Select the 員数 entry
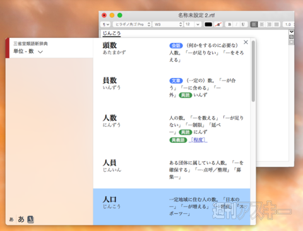 [x=172, y=88]
